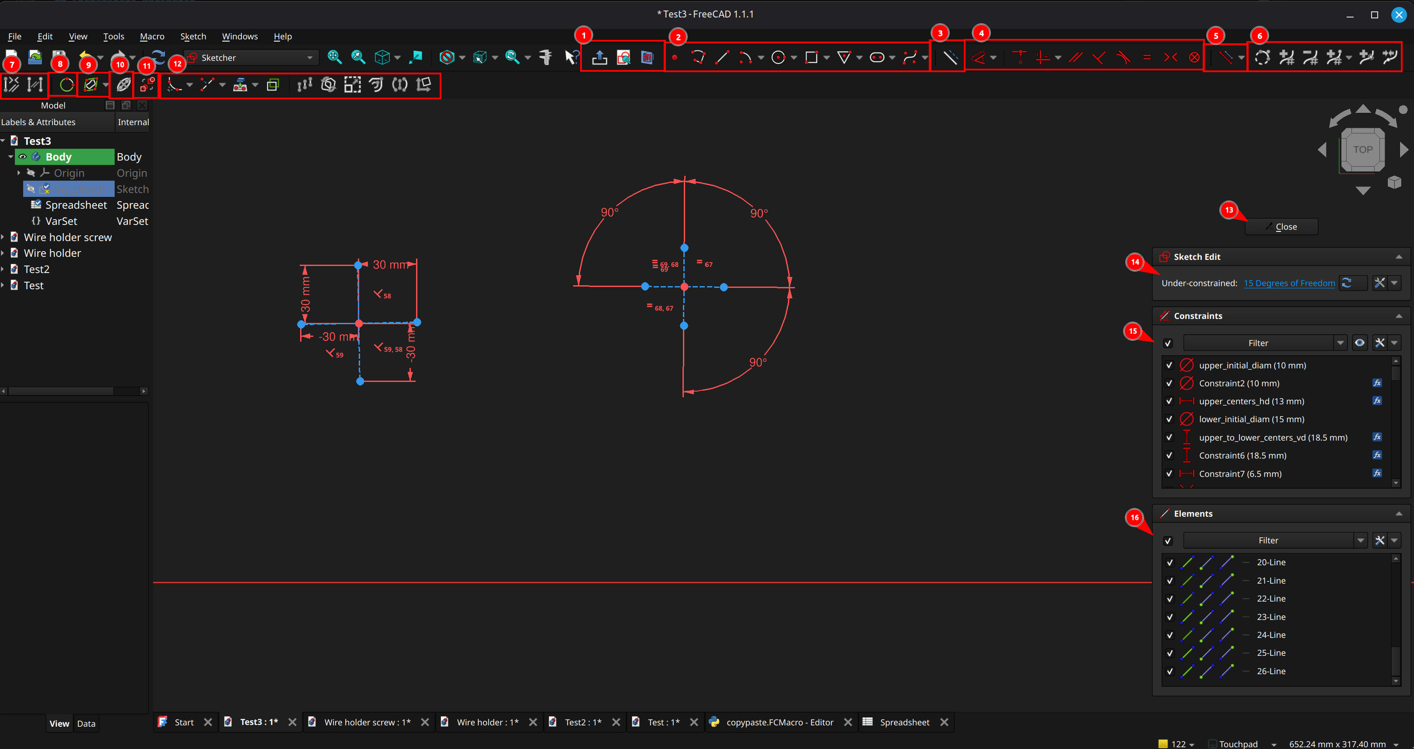Viewport: 1414px width, 749px height.
Task: Click the Constraints list settings wrench button
Action: click(x=1379, y=343)
